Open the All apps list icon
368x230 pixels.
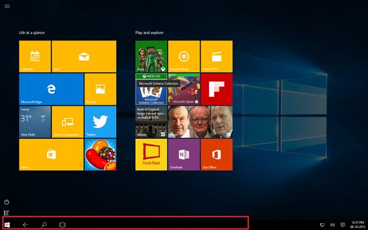point(7,213)
